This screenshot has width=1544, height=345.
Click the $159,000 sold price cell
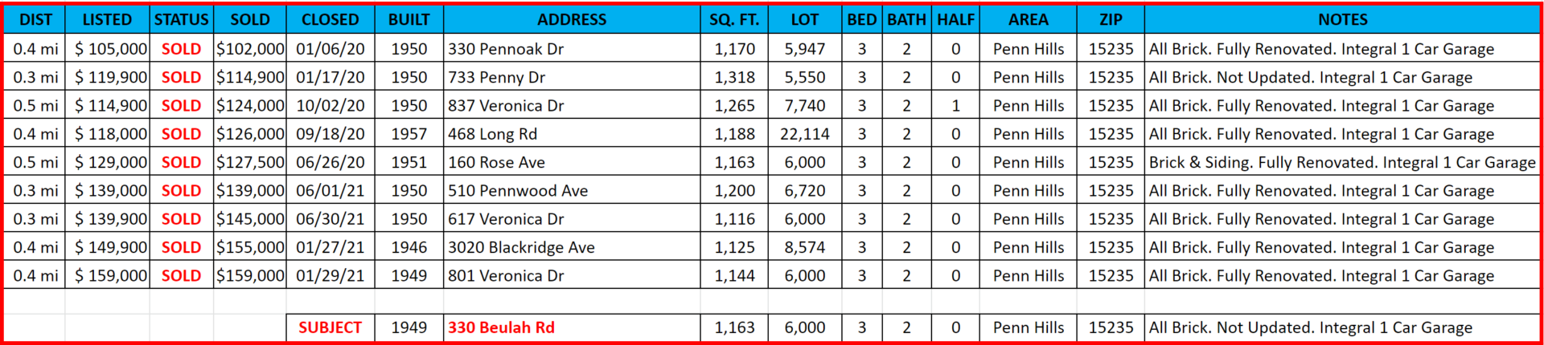point(250,275)
